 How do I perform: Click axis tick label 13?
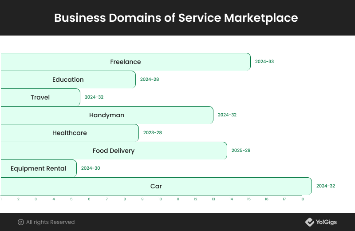click(x=213, y=199)
